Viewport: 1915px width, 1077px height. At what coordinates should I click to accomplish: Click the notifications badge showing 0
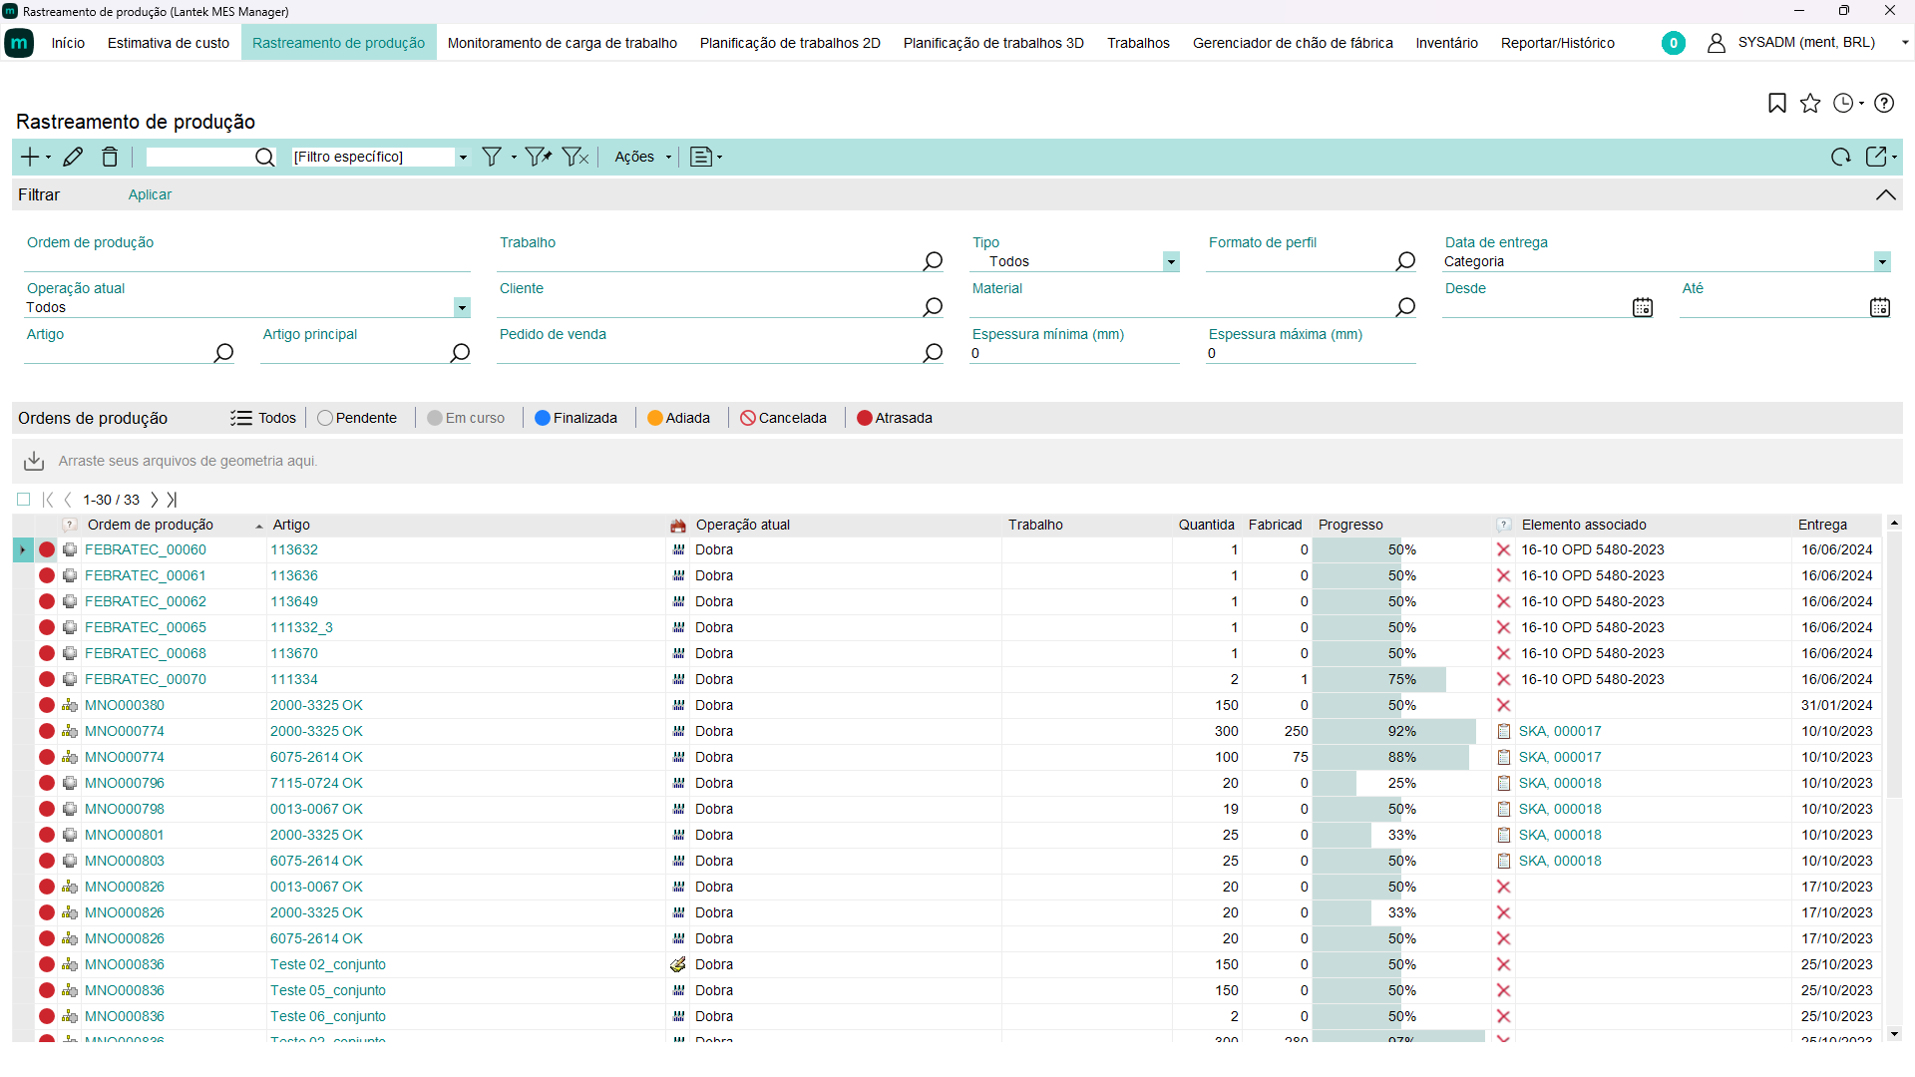point(1674,43)
